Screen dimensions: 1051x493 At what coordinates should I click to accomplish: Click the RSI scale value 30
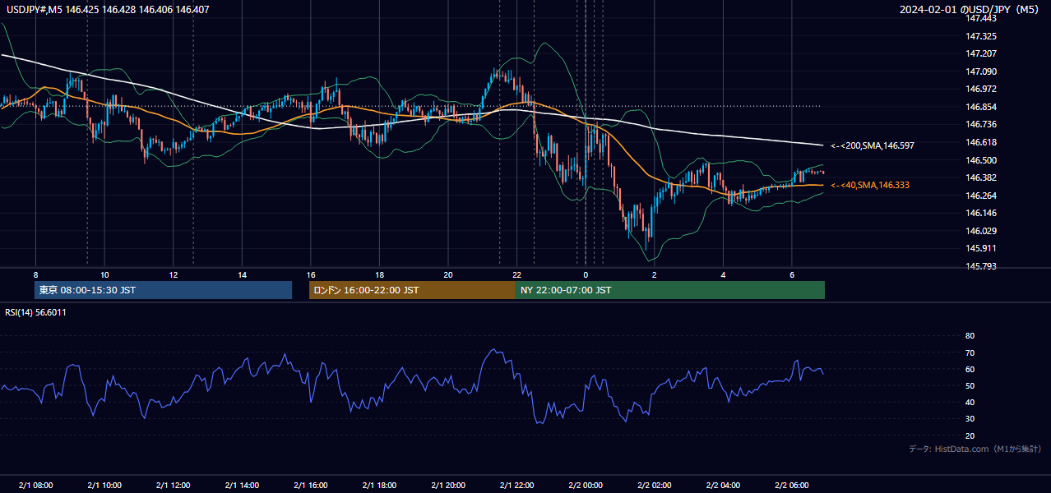970,419
